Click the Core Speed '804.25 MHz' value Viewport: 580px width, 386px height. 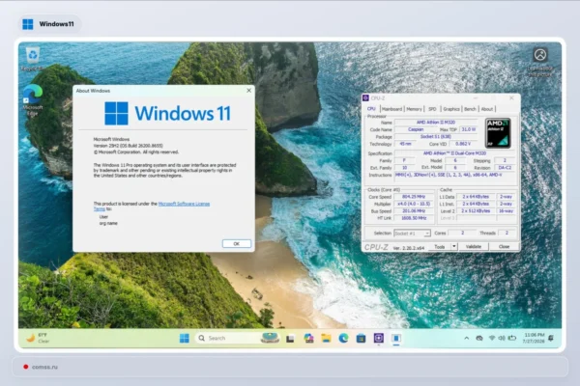pos(414,197)
